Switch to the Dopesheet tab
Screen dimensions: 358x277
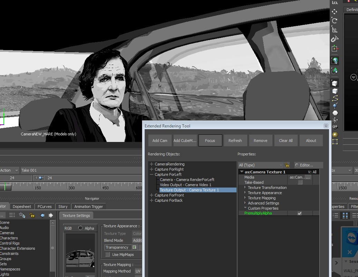[22, 207]
